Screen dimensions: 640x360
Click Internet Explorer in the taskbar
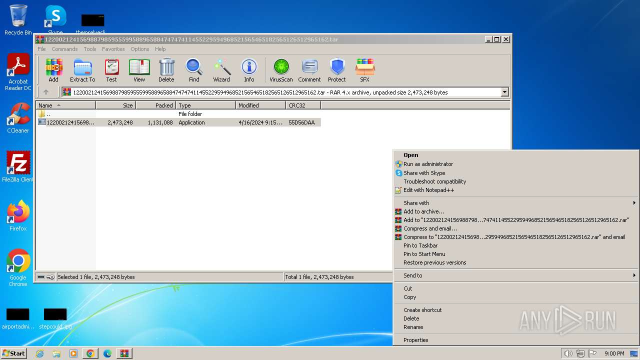click(40, 353)
